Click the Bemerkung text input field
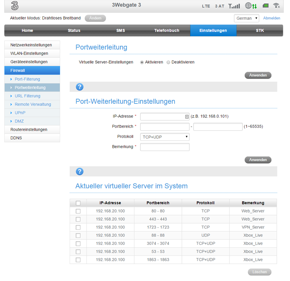290x281 pixels. coord(165,147)
